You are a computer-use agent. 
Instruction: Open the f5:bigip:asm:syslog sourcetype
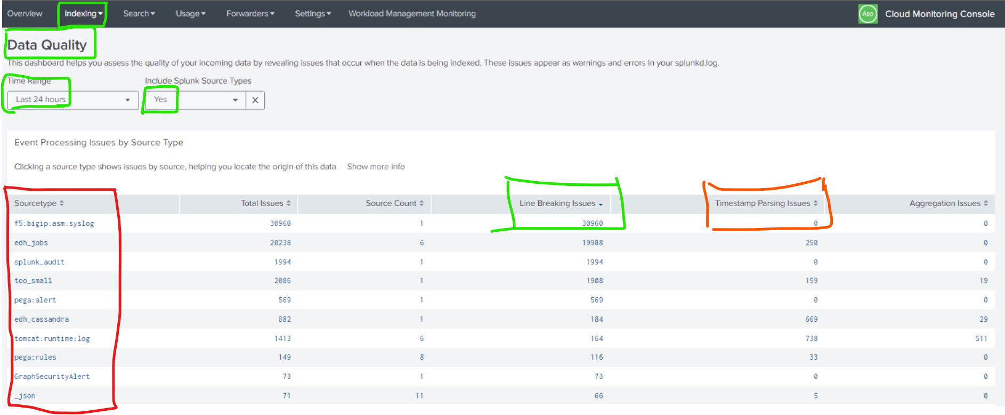(x=54, y=224)
